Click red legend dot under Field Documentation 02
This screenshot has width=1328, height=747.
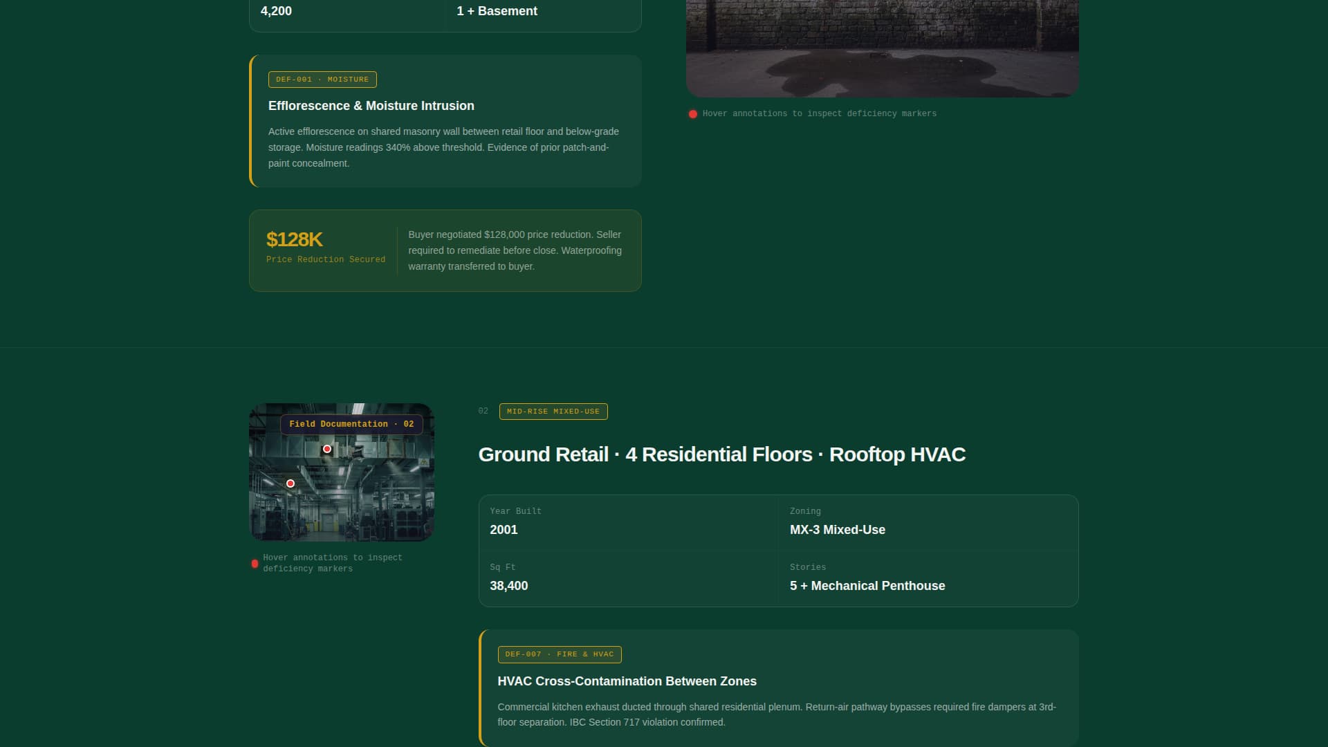[255, 564]
